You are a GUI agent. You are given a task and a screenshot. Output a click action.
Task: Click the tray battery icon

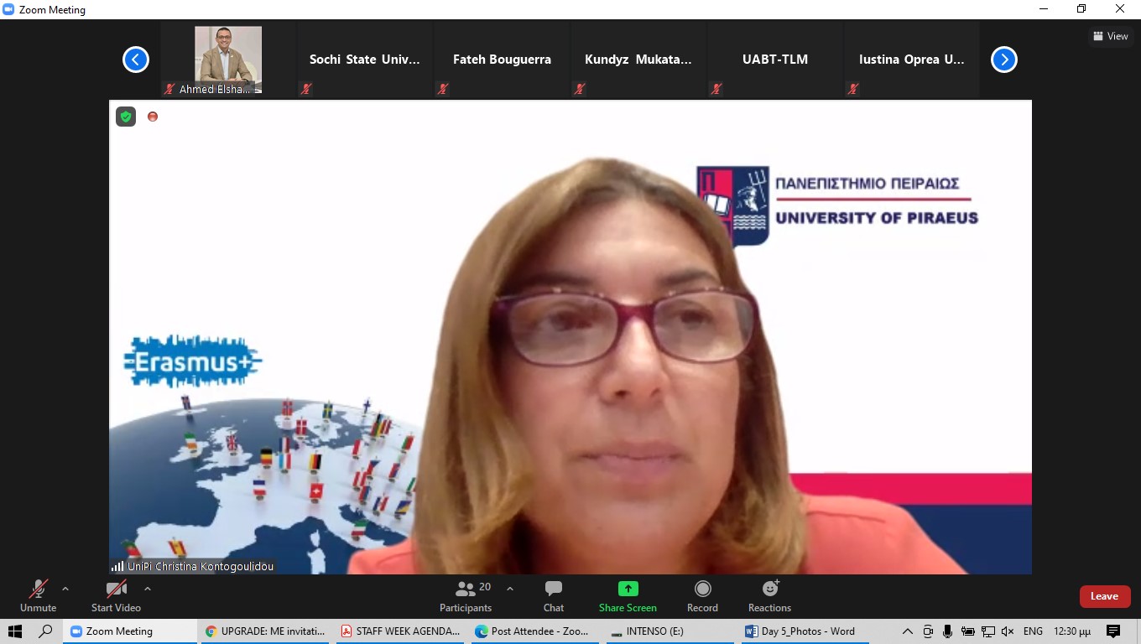pos(967,631)
